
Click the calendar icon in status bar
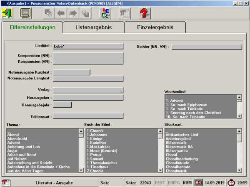(x=199, y=182)
